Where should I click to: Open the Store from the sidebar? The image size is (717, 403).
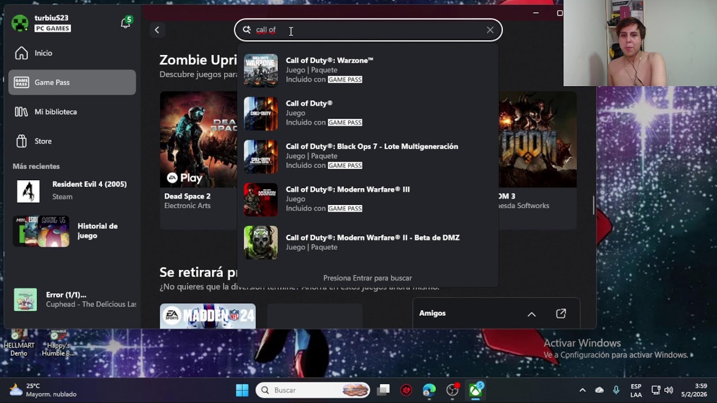pyautogui.click(x=72, y=141)
